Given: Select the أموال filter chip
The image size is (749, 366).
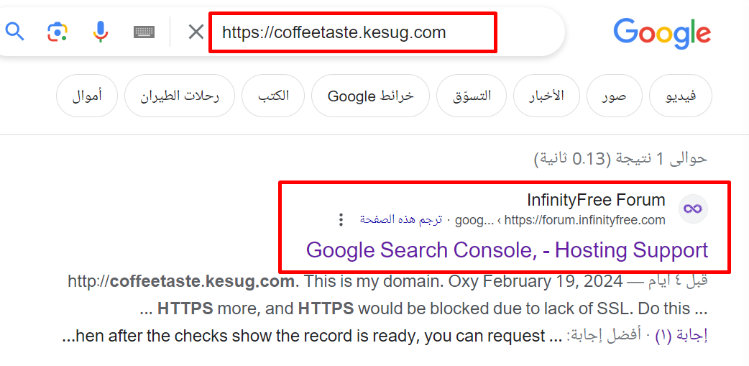Looking at the screenshot, I should click(87, 96).
